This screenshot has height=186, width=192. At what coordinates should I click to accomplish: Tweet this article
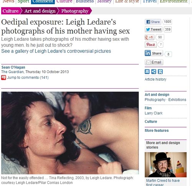154,30
